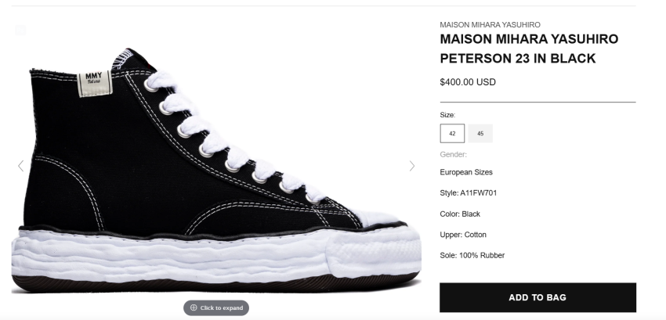Click the 'Color: Black' detail line
The height and width of the screenshot is (320, 666).
pos(460,214)
